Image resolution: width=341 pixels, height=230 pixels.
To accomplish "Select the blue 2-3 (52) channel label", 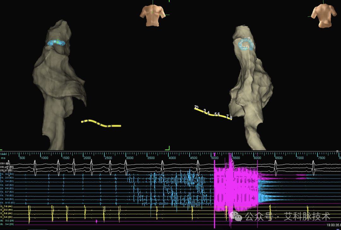I will [7, 178].
